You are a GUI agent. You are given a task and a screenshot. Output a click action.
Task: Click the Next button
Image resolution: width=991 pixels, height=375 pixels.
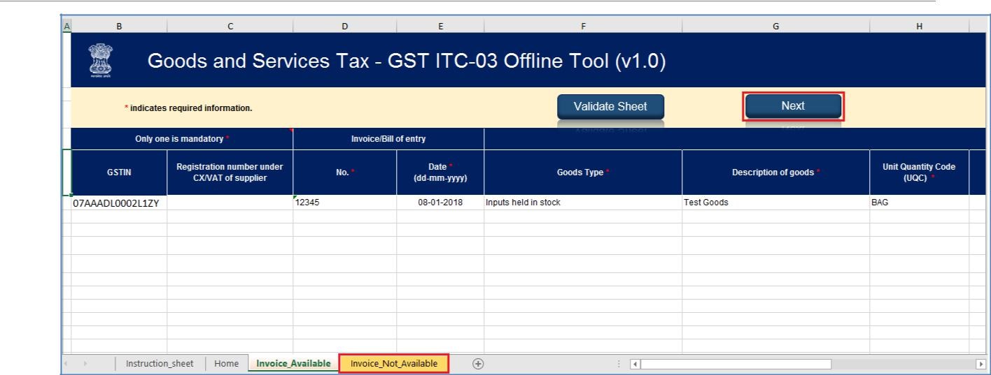coord(793,105)
